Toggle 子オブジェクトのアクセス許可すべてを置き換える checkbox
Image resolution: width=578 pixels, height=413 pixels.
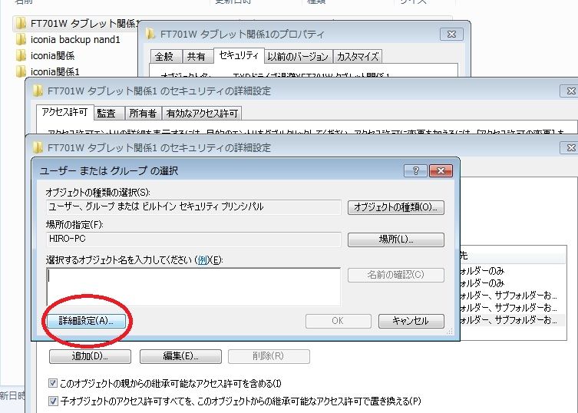point(53,401)
